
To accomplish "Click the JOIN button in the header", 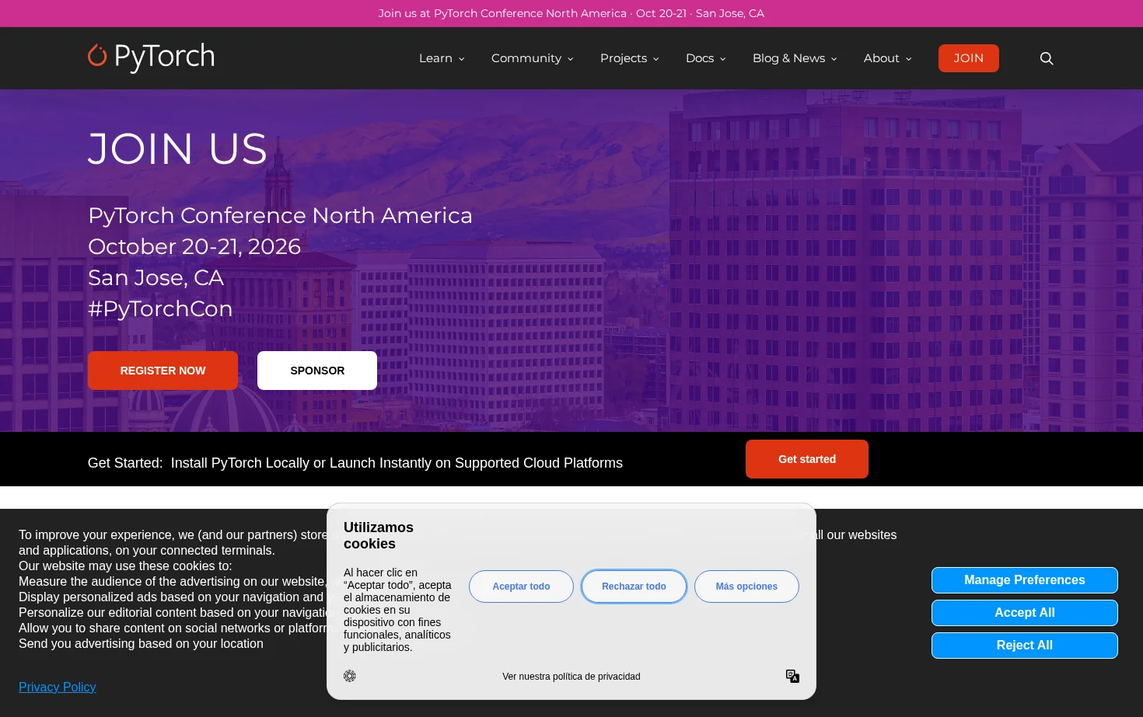I will (969, 58).
